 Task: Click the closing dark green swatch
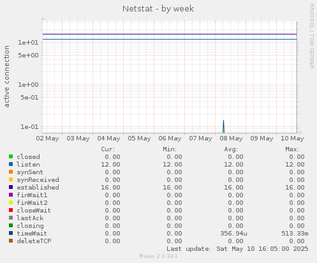(11, 225)
